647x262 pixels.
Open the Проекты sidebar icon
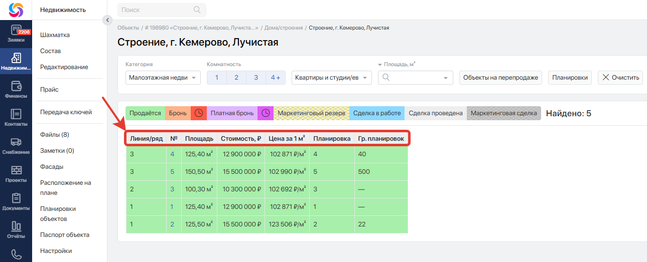(16, 170)
